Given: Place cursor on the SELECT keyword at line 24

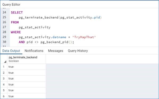Looking at the screenshot, I should coord(17,12).
